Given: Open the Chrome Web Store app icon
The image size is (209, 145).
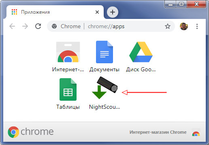Looking at the screenshot, I should click(x=68, y=52).
